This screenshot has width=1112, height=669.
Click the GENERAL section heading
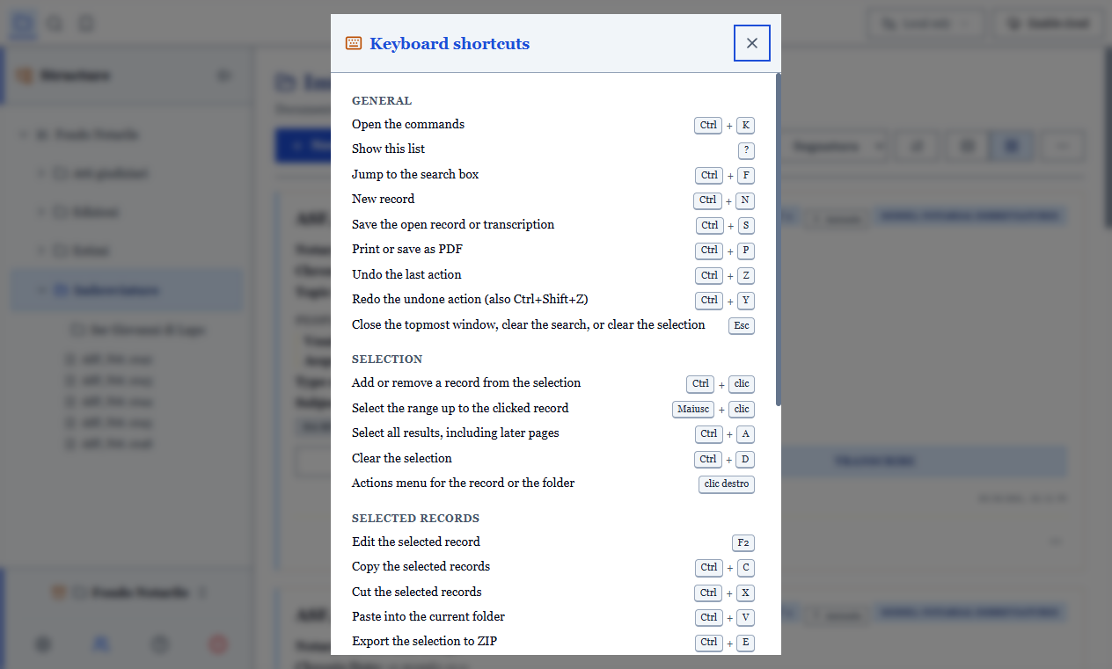(382, 101)
